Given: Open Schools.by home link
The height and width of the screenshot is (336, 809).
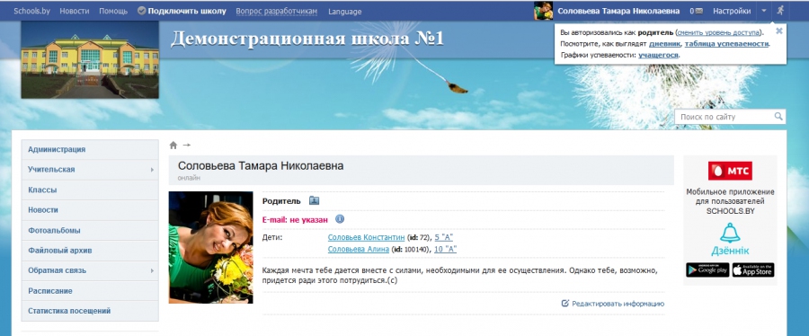Looking at the screenshot, I should pyautogui.click(x=31, y=11).
